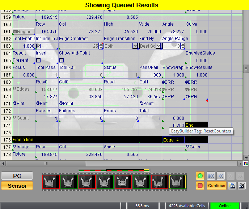249x209 pixels.
Task: Click the red record-fail filmstrip button
Action: click(x=199, y=186)
